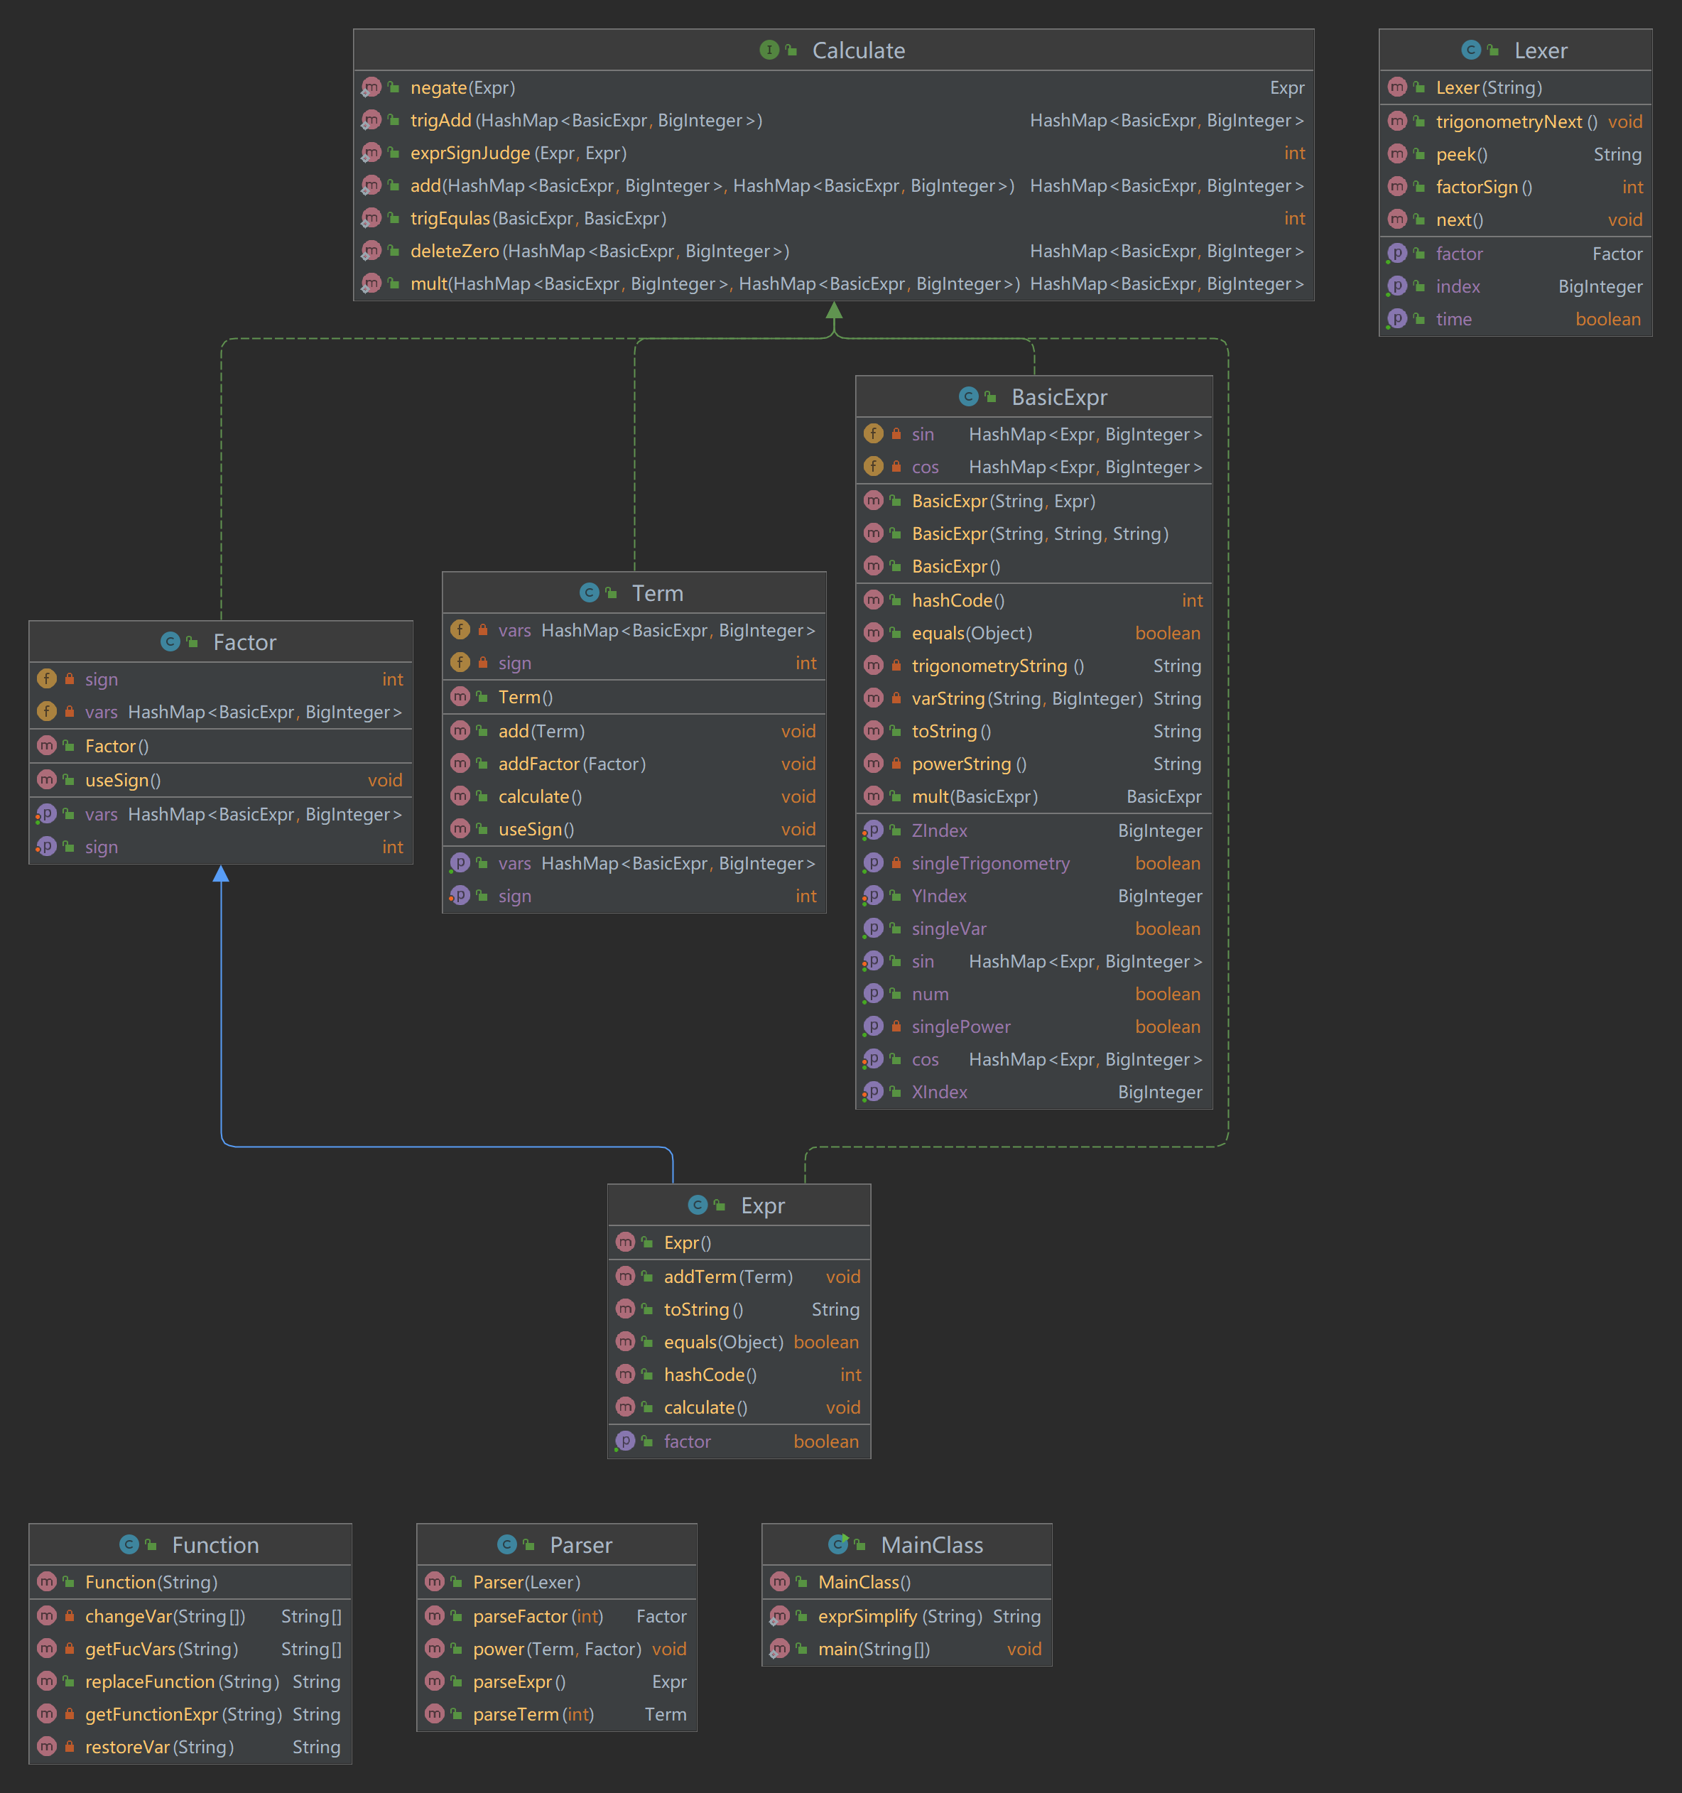Click the green arrowhead beneath Calculate

click(834, 310)
